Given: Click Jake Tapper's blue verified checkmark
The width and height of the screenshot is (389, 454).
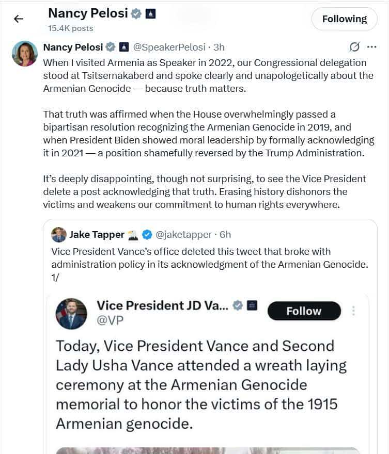Looking at the screenshot, I should point(147,235).
